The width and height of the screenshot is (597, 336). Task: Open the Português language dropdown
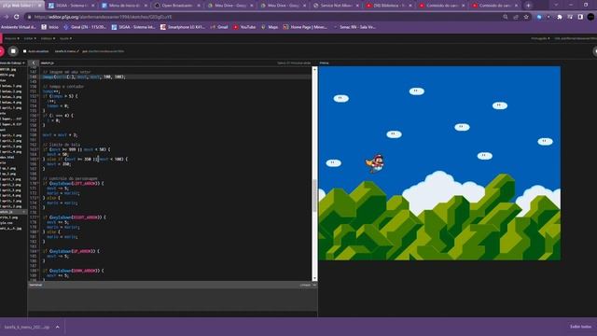coord(540,38)
